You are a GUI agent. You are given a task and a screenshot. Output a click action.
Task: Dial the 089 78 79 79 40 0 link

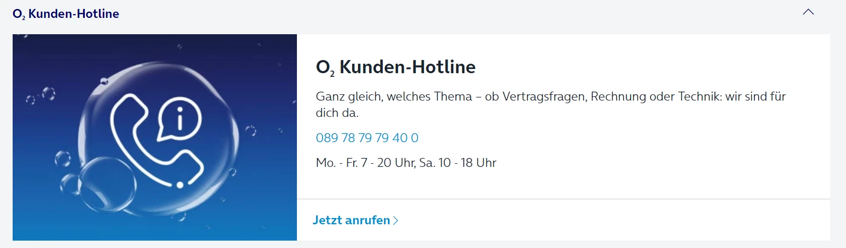coord(367,138)
